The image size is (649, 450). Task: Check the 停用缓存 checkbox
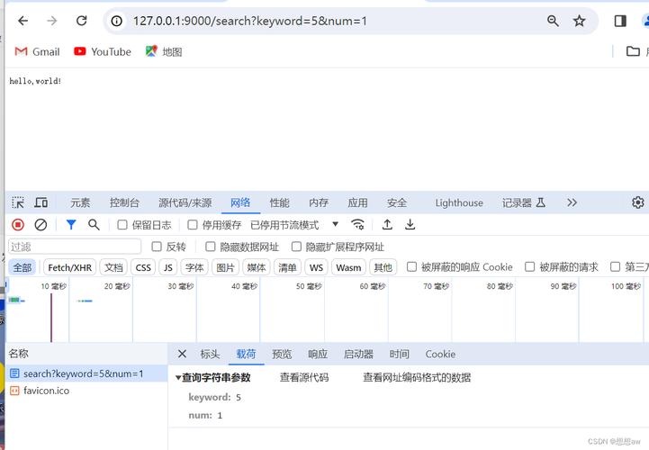193,225
